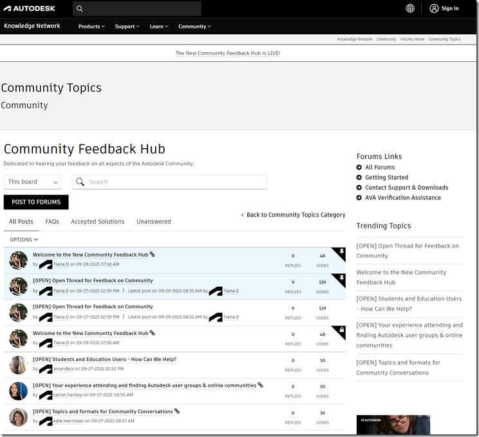Click link icon beside Topics and formats title
This screenshot has width=479, height=437.
[x=177, y=411]
